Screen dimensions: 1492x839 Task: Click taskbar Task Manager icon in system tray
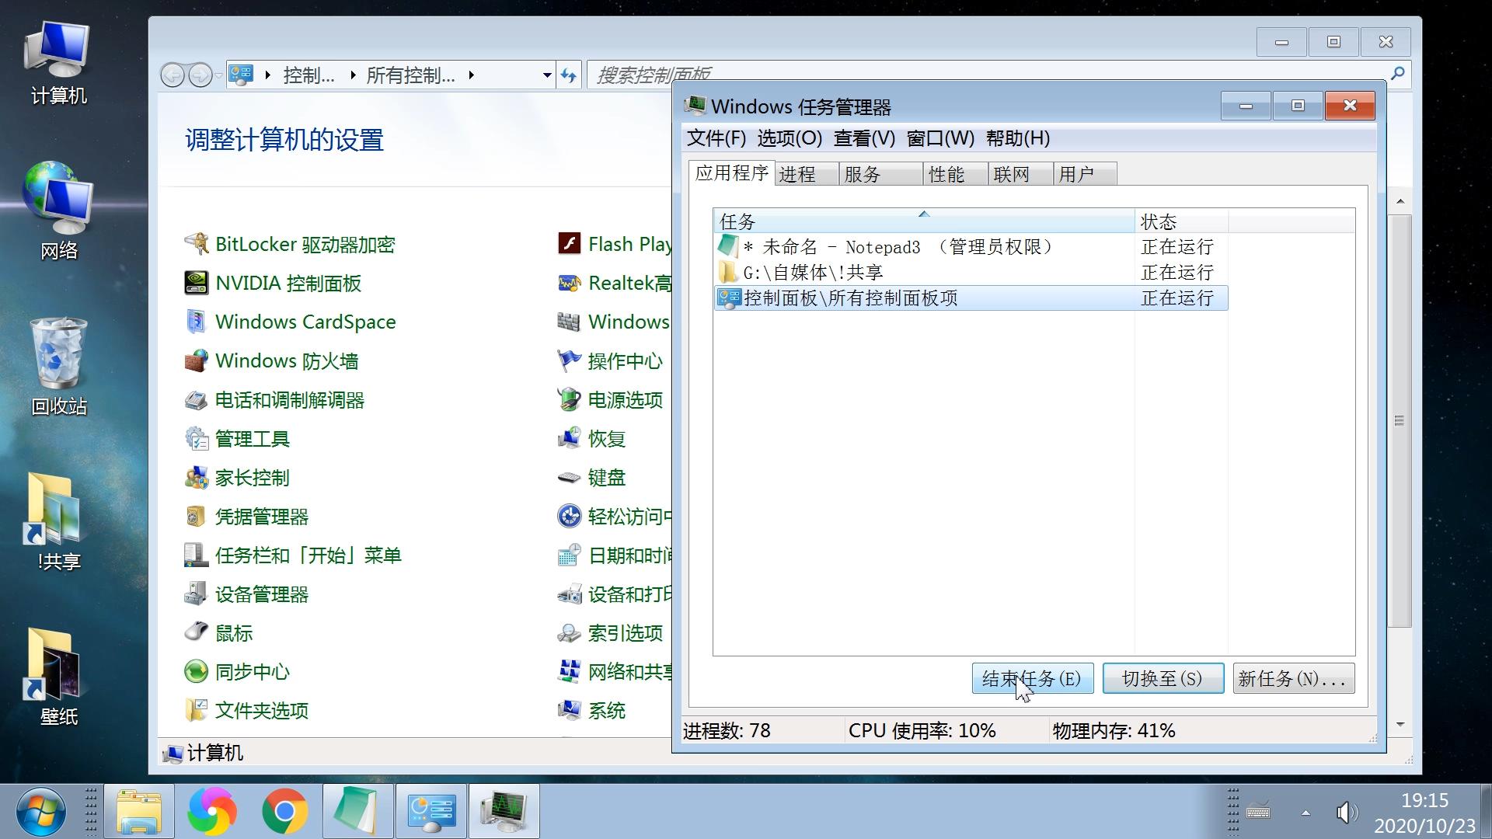tap(504, 811)
